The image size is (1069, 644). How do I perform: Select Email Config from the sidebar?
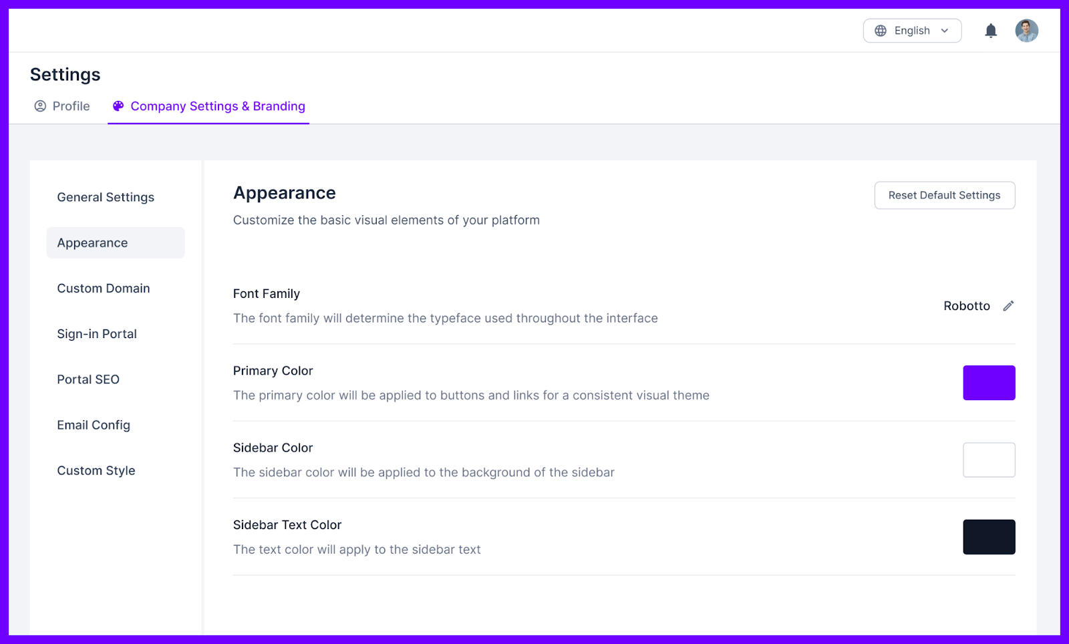pos(93,424)
